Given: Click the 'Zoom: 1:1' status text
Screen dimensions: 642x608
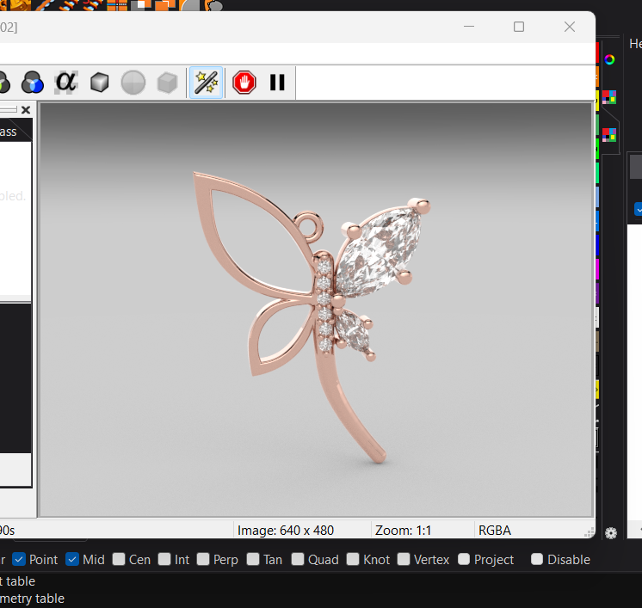Looking at the screenshot, I should click(x=403, y=531).
